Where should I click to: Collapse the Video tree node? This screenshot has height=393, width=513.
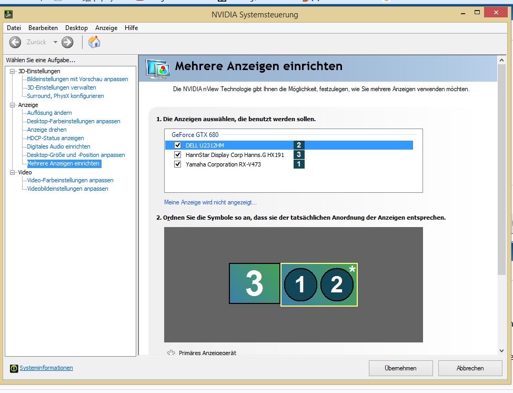pos(13,172)
